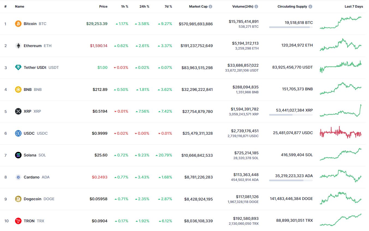Click the Volume(24h) info icon

(x=256, y=7)
